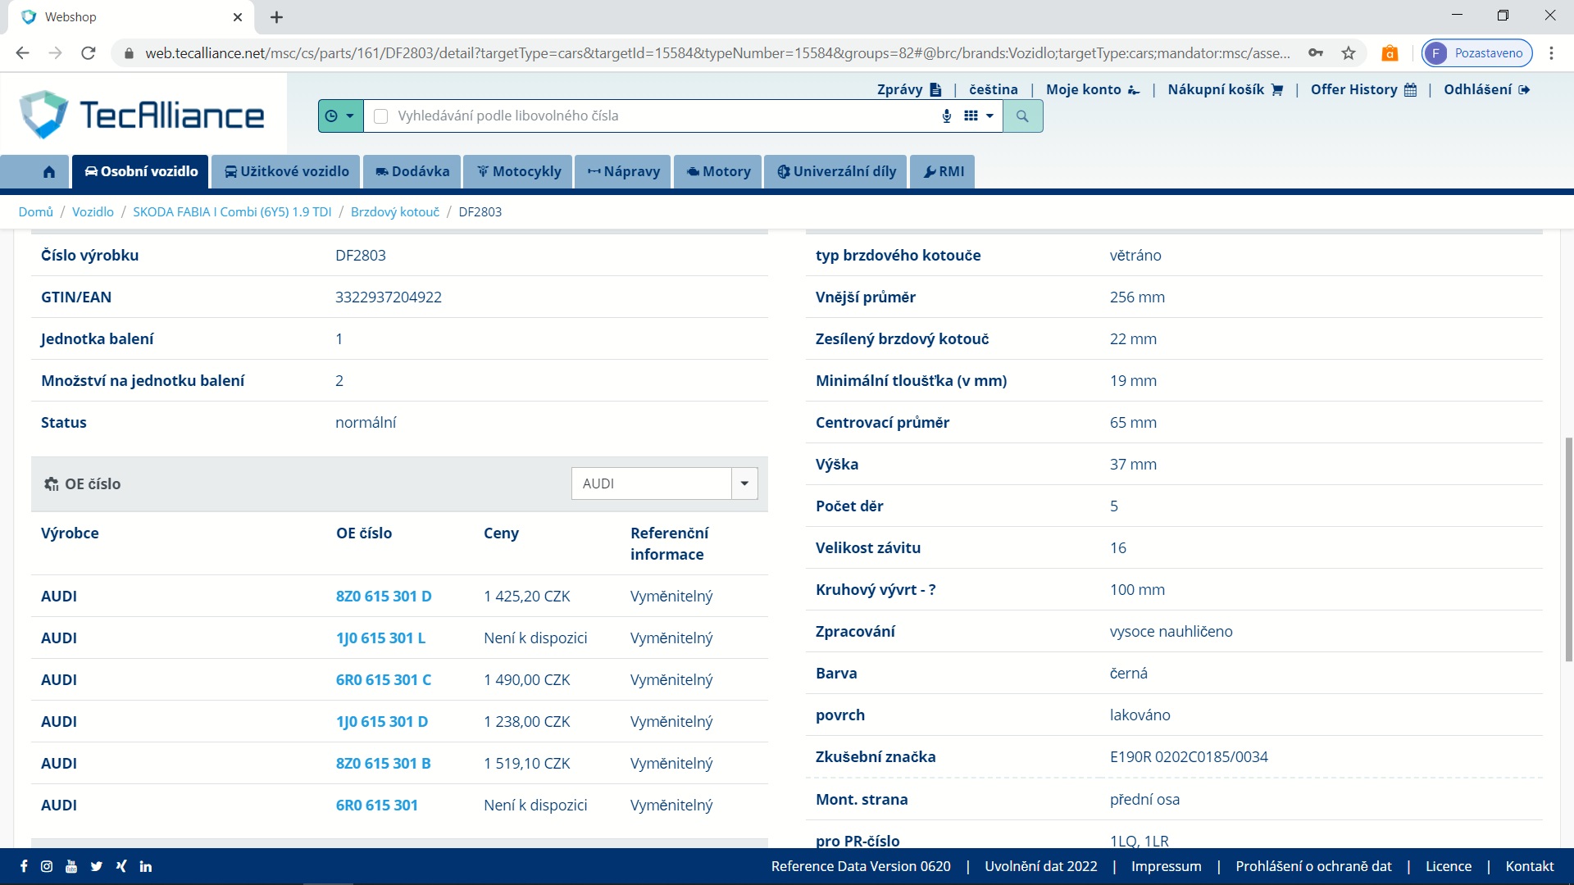Viewport: 1574px width, 885px height.
Task: Click the home icon tab
Action: click(49, 171)
